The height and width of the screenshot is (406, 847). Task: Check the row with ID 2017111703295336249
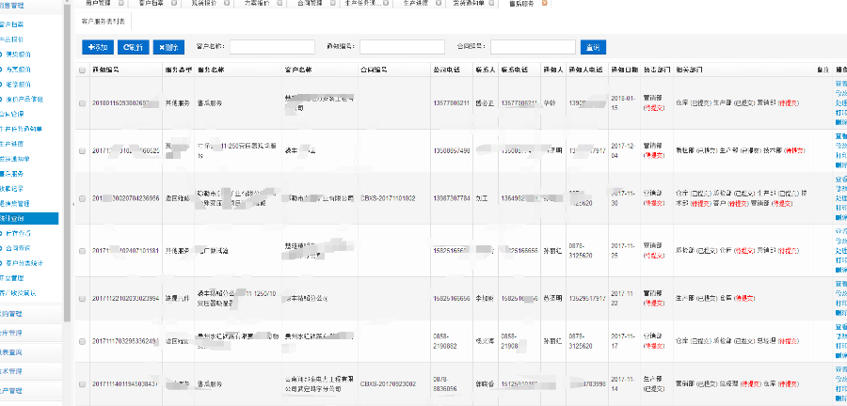82,341
